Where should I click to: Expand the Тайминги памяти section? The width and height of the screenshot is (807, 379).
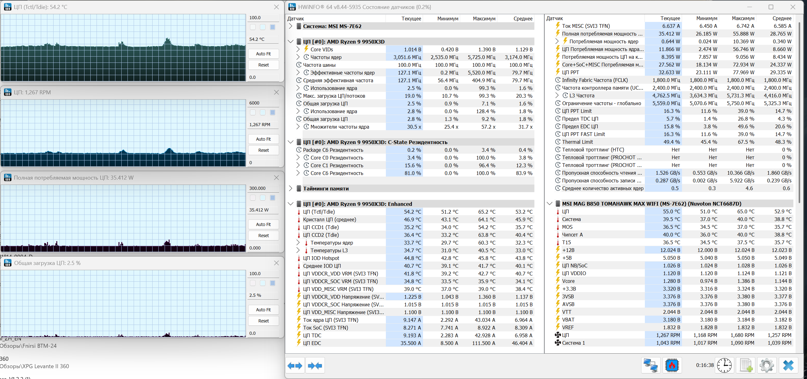pos(291,188)
